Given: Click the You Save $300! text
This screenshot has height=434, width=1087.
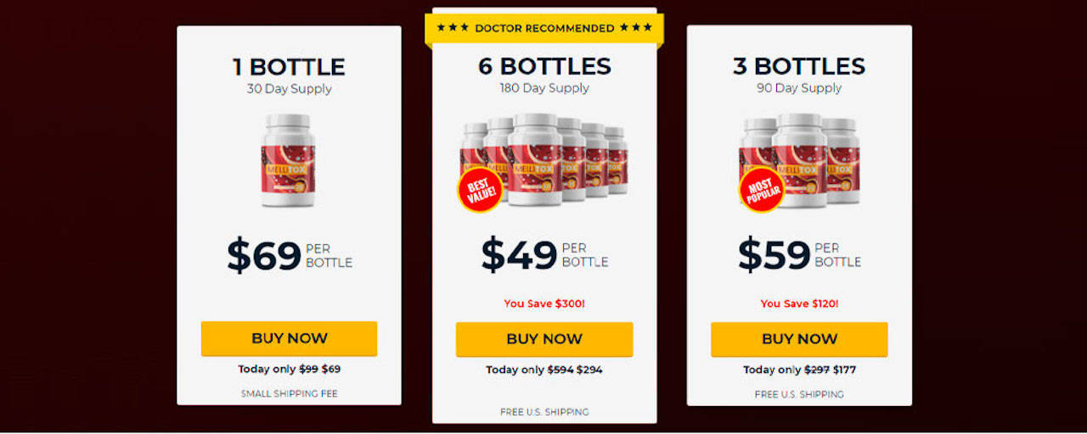Looking at the screenshot, I should click(544, 303).
